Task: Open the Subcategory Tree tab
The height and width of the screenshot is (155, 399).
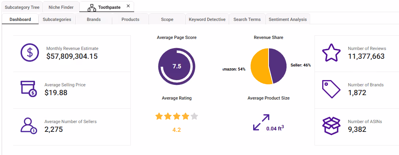Action: point(22,7)
